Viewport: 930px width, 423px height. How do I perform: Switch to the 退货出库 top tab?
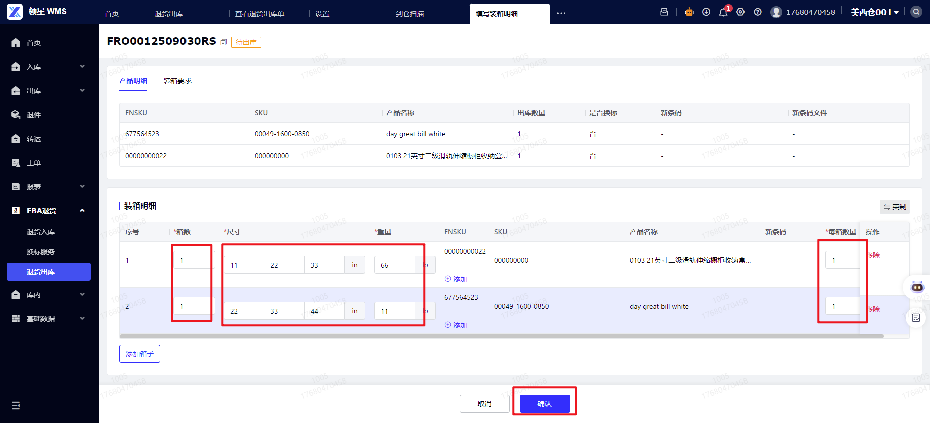169,14
